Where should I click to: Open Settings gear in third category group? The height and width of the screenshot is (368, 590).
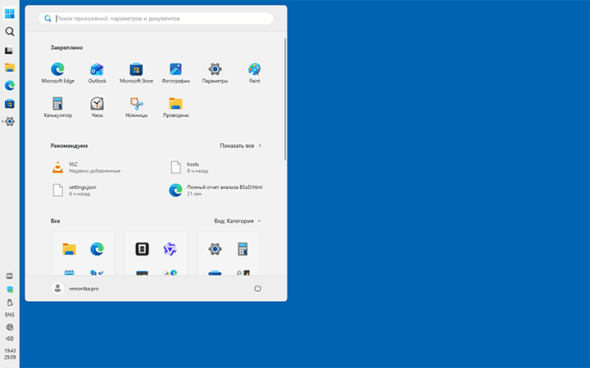215,249
